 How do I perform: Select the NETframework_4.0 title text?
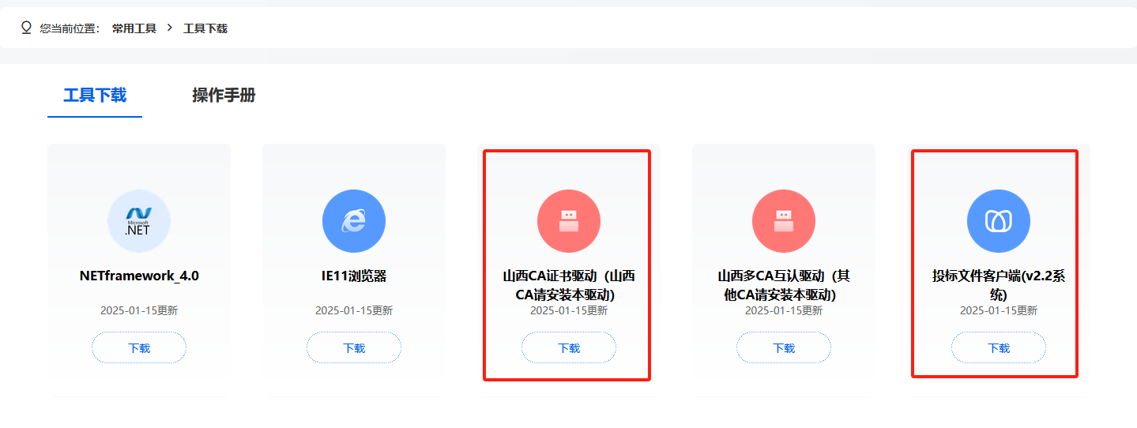point(139,276)
